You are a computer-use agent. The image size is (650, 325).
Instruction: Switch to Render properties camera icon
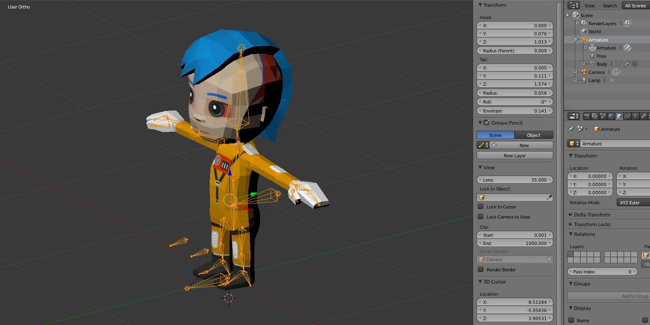(587, 116)
